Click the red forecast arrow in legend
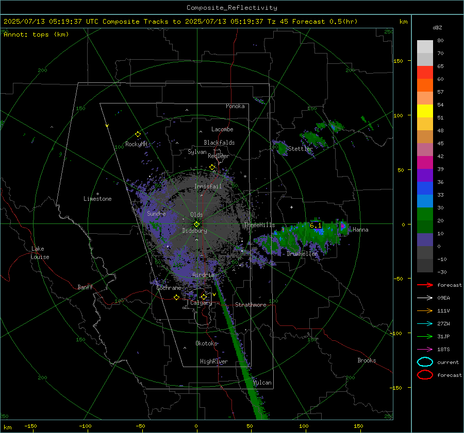Image resolution: width=464 pixels, height=433 pixels. (425, 285)
